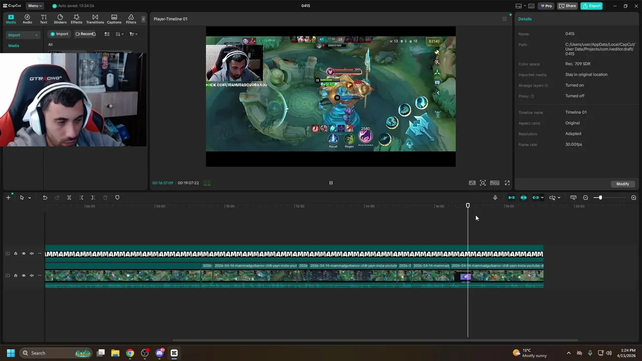
Task: Click the timeline playhead marker
Action: 468,206
